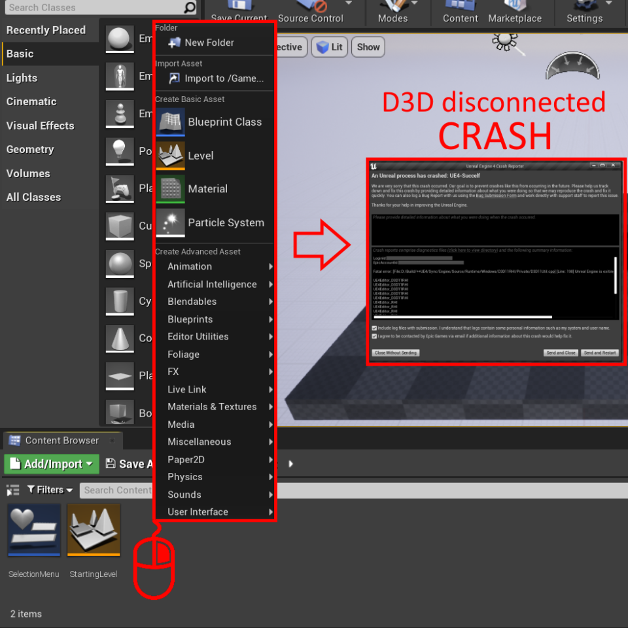Open the Physics submenu

[215, 477]
